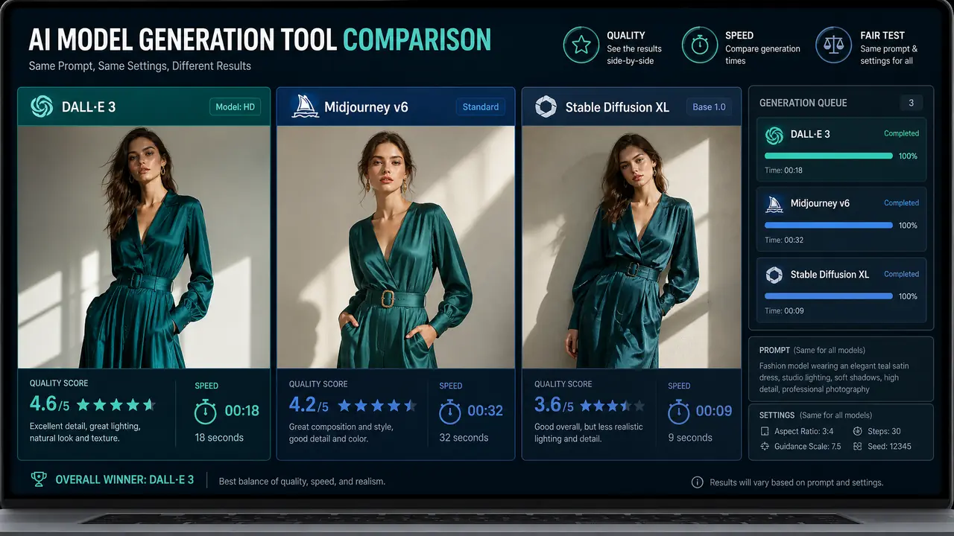Click the trophy icon next to Overall Winner
This screenshot has width=954, height=536.
click(x=39, y=479)
